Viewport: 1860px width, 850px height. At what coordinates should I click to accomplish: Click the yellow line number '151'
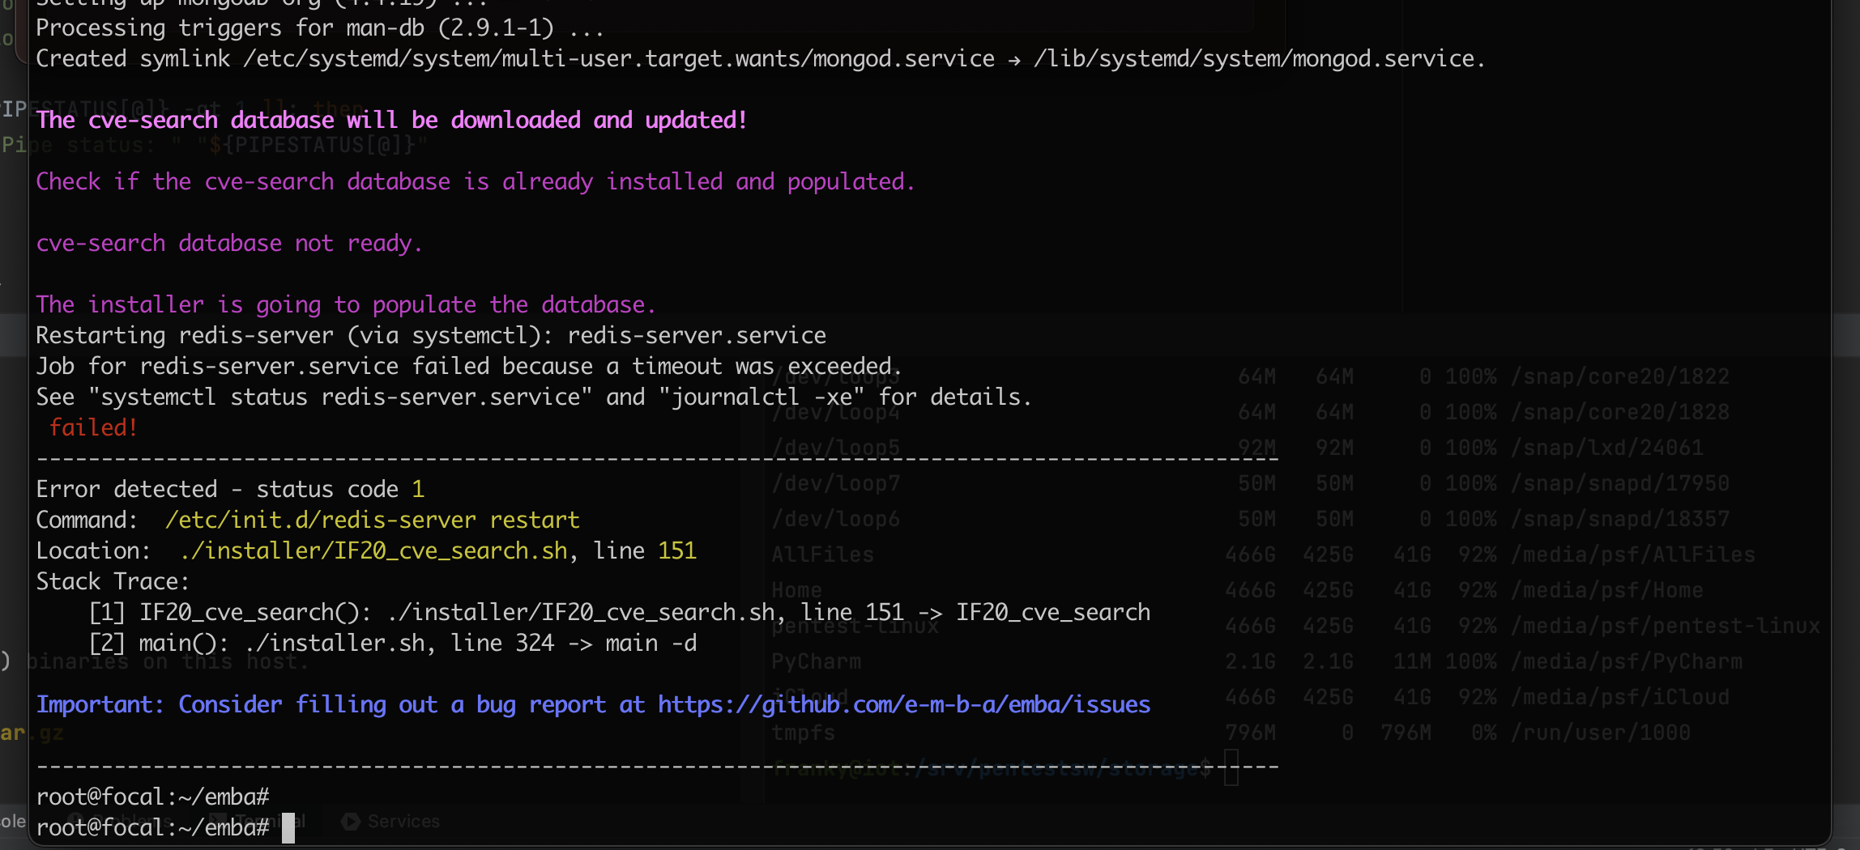(677, 550)
